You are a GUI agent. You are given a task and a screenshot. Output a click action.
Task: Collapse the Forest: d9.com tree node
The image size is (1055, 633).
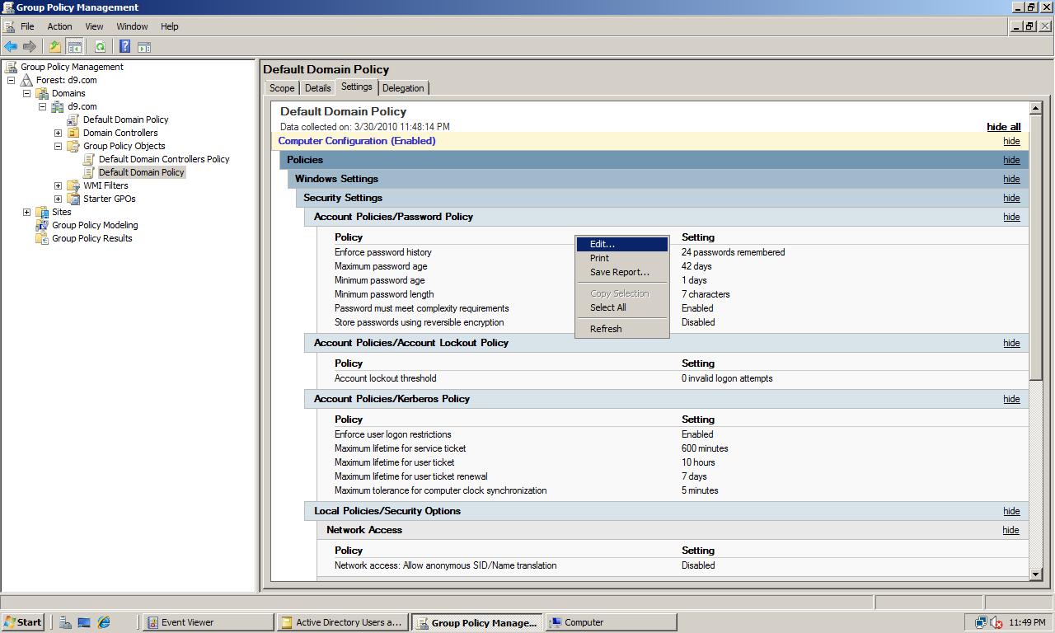[x=11, y=80]
